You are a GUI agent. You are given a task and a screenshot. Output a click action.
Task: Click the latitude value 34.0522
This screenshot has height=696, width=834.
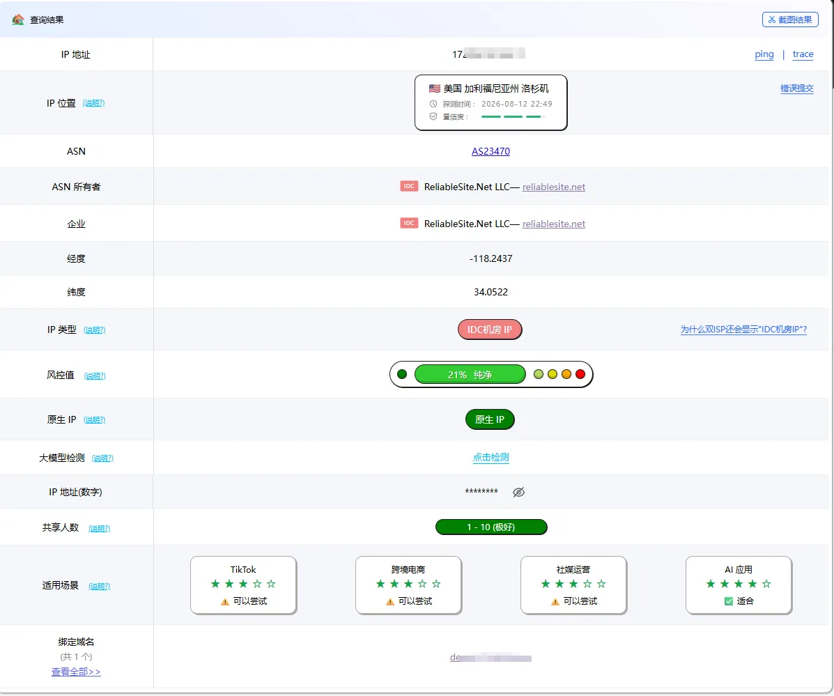(x=491, y=292)
